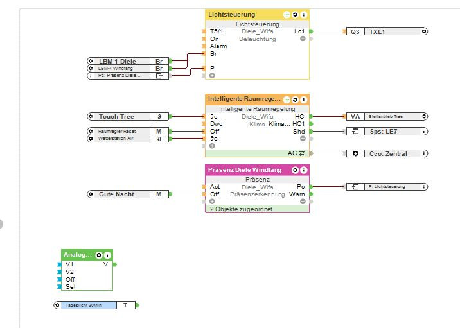The image size is (460, 328).
Task: Click the Warn output of Präsenz block
Action: point(297,194)
